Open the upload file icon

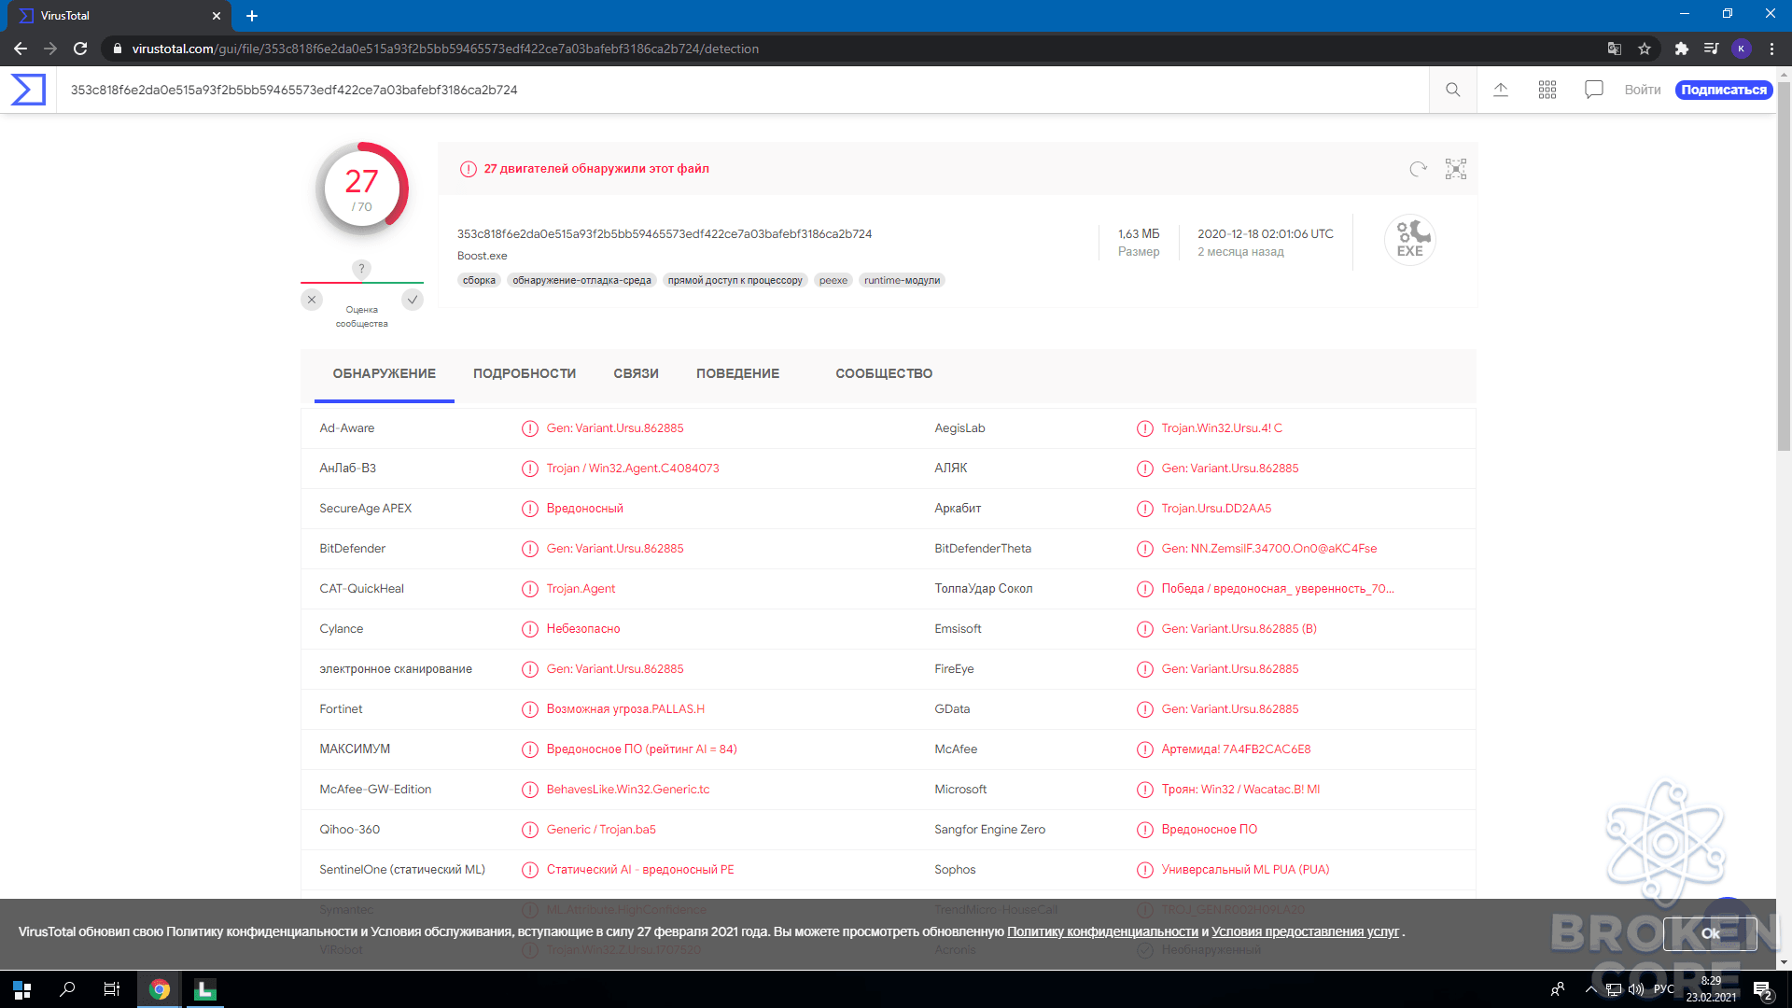pyautogui.click(x=1501, y=90)
